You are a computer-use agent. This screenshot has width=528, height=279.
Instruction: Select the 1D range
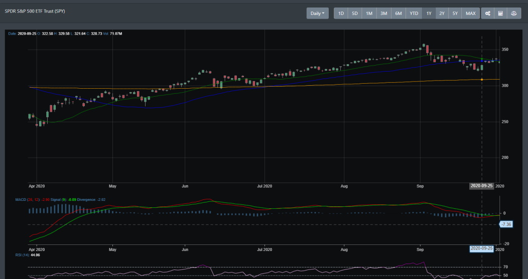pos(341,14)
